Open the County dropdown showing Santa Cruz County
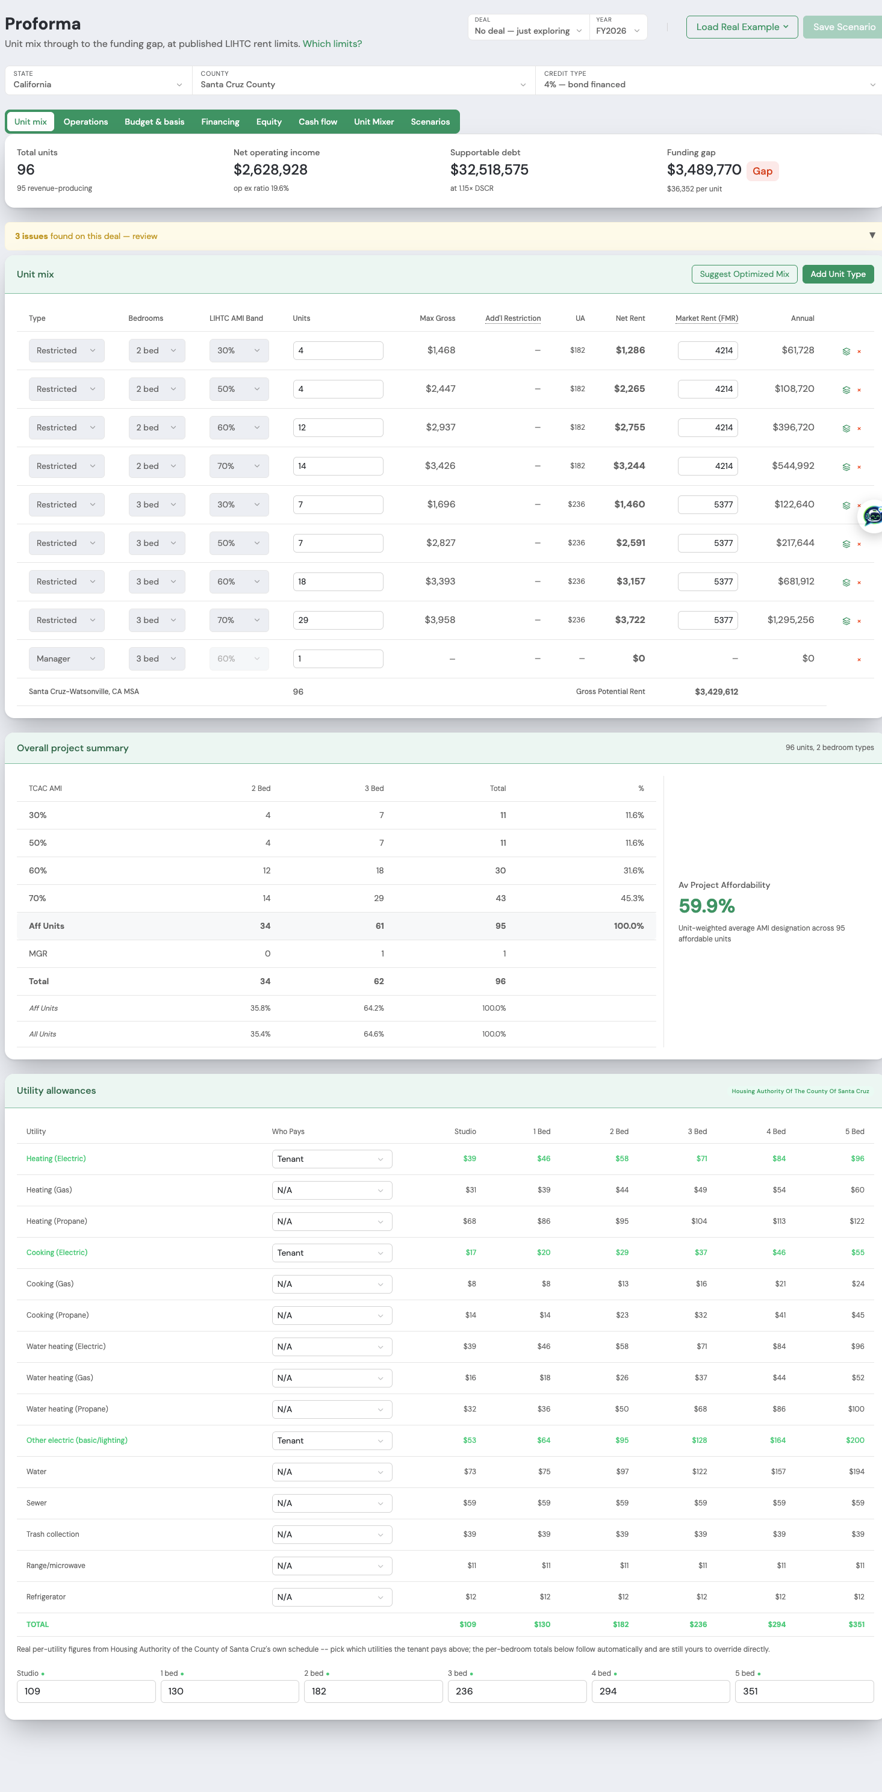 [x=363, y=80]
